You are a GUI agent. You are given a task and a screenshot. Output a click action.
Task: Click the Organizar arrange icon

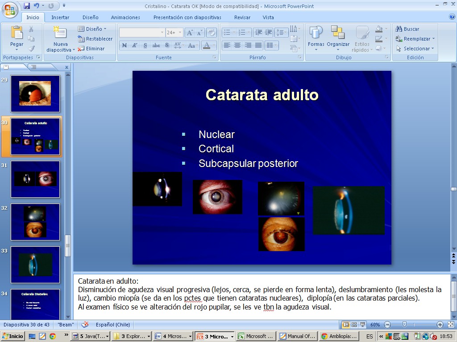338,33
